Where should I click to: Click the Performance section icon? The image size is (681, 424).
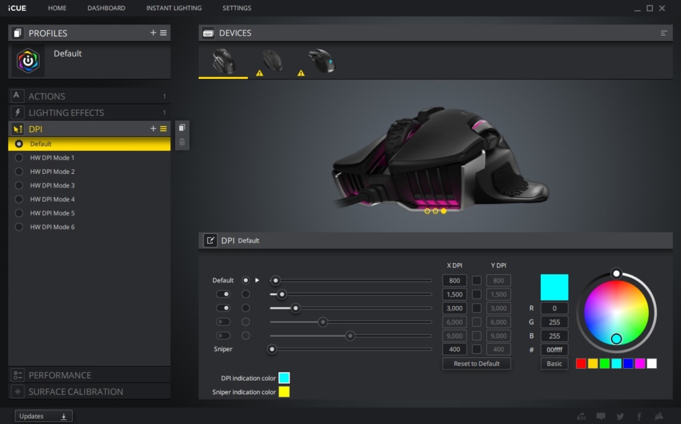pos(18,375)
